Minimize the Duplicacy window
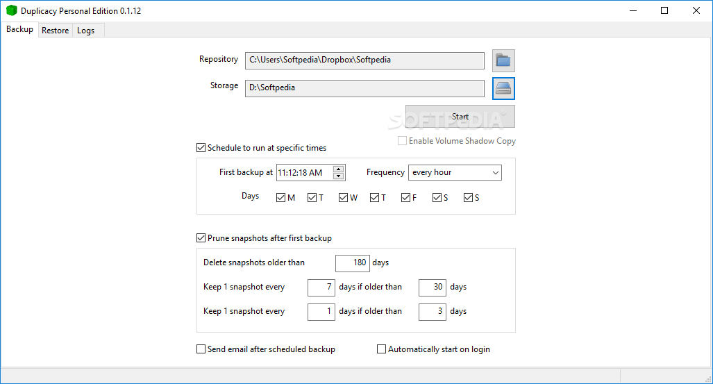Screen dimensions: 713x384 [x=633, y=10]
